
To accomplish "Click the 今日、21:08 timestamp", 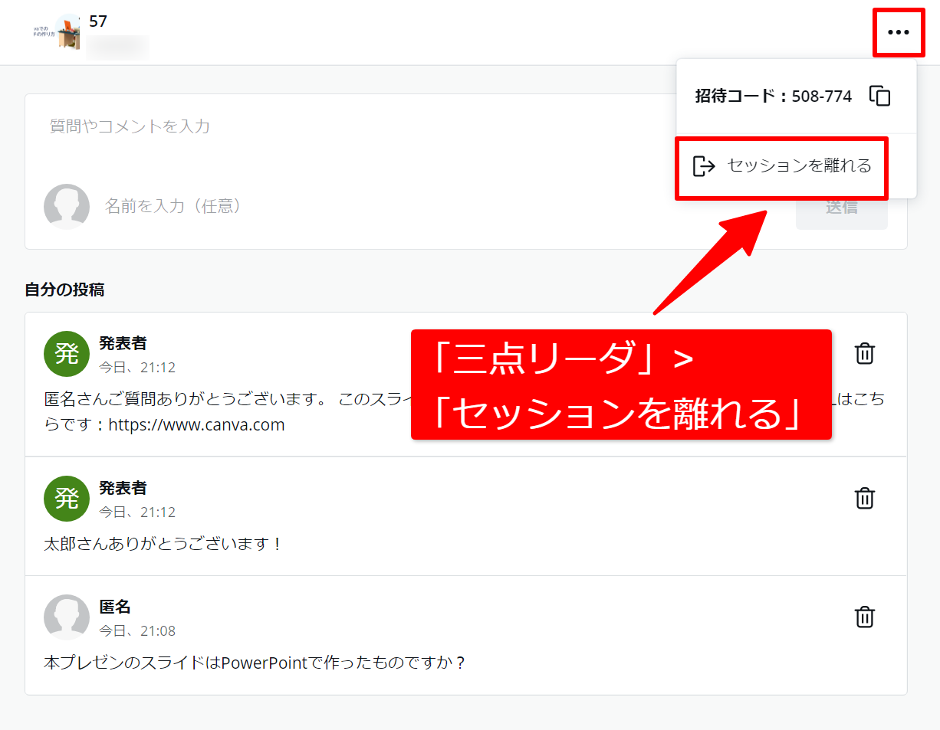I will 137,631.
